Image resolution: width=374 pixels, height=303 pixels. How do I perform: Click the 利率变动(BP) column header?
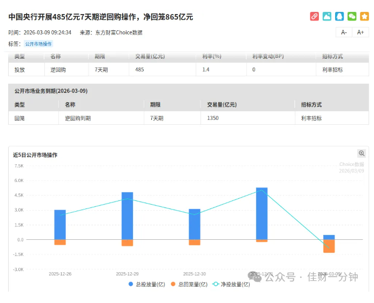(x=268, y=56)
